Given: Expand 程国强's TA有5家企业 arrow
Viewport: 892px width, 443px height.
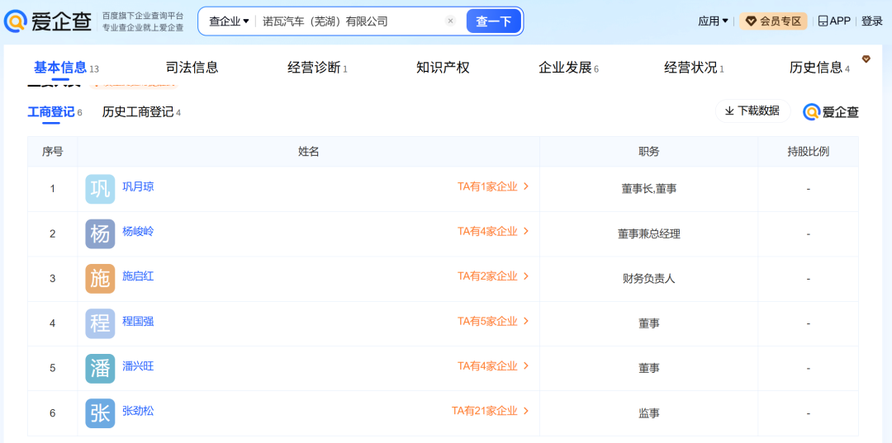Looking at the screenshot, I should 526,321.
